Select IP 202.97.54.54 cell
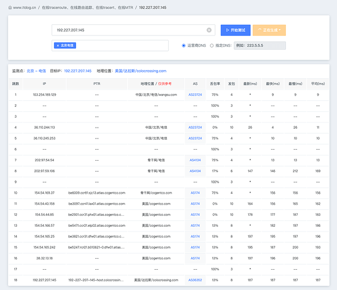Screen dimensions: 337x290 (x=45, y=160)
